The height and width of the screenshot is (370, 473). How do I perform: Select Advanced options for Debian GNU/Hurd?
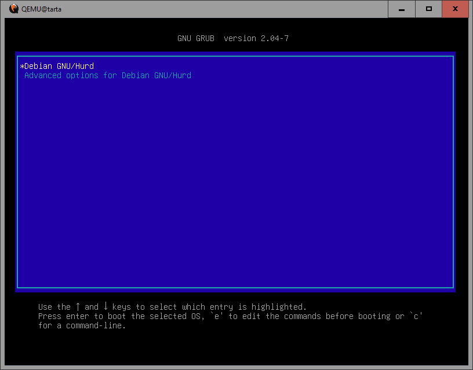[x=108, y=75]
